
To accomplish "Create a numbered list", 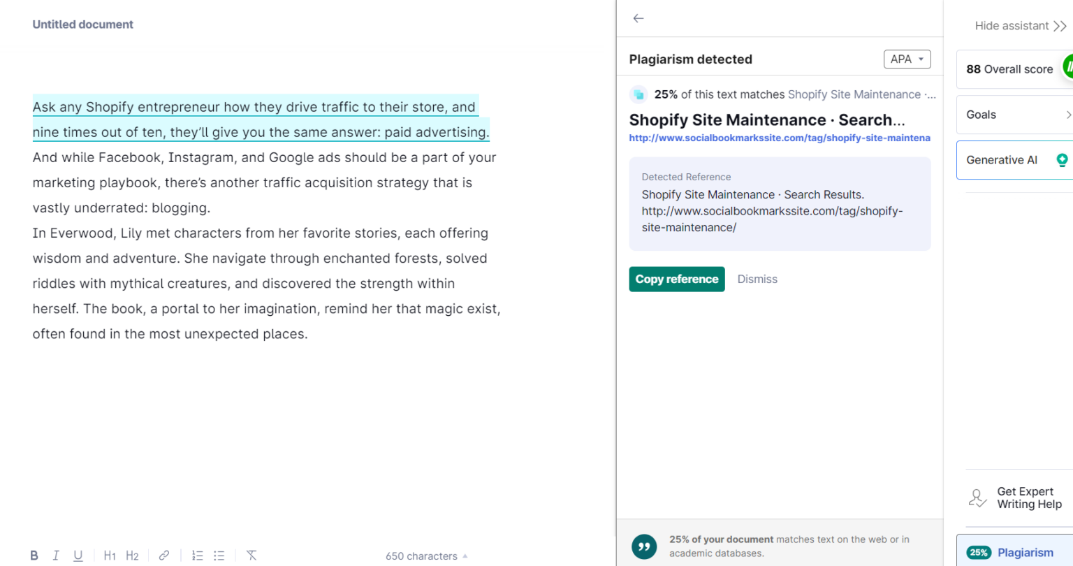I will pyautogui.click(x=197, y=555).
